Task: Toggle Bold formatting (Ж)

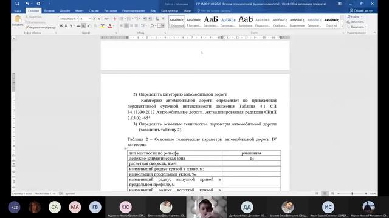Action: 61,25
